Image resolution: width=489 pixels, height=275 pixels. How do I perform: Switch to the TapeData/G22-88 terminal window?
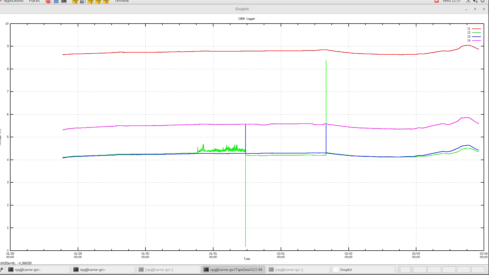point(233,270)
